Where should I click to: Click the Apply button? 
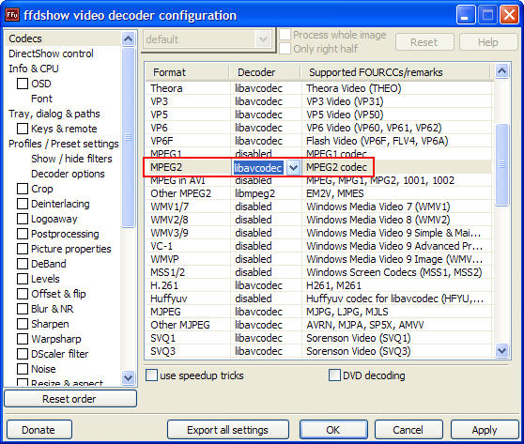(485, 430)
